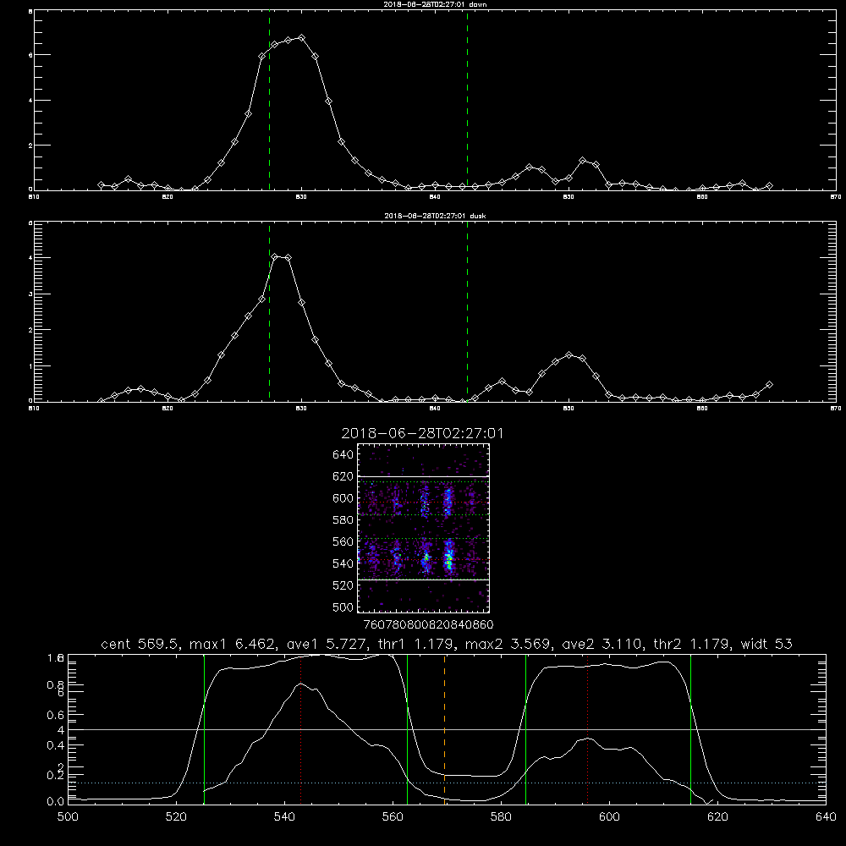Click the 500 label on bottom plot x-axis
This screenshot has height=846, width=846.
(68, 817)
